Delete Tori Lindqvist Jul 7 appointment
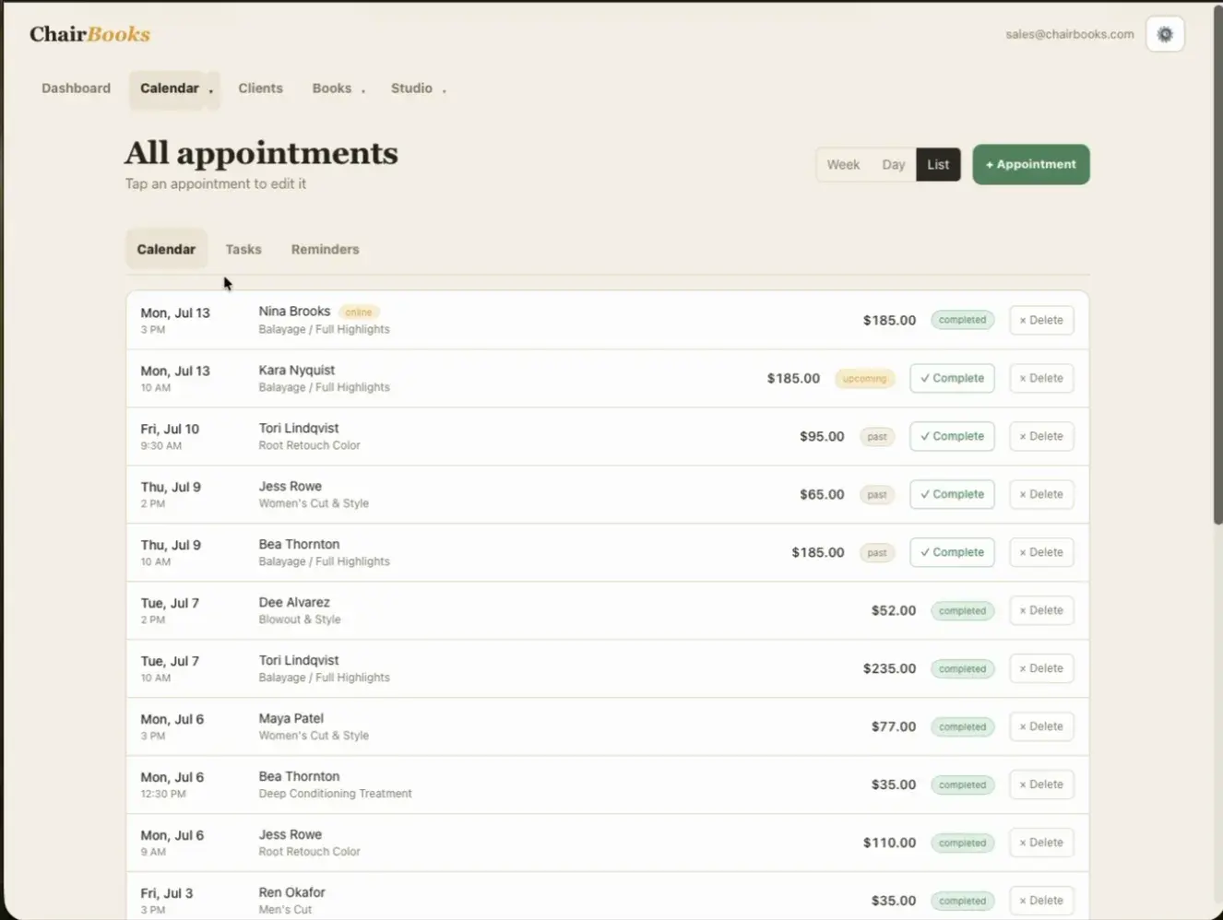 (x=1041, y=668)
